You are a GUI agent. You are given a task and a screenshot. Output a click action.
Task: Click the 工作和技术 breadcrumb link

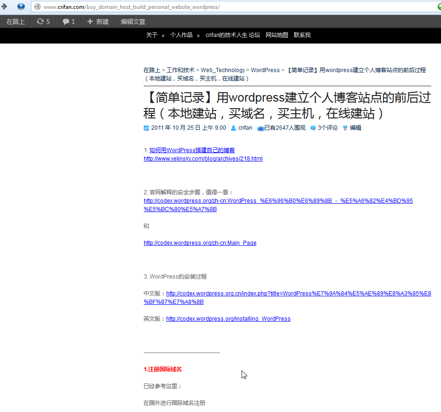pyautogui.click(x=181, y=70)
